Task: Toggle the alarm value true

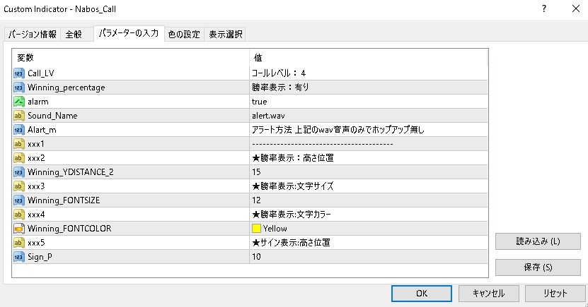Action: point(369,102)
